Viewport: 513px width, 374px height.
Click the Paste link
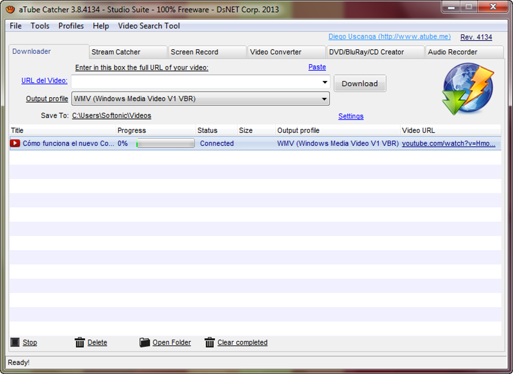pos(317,67)
